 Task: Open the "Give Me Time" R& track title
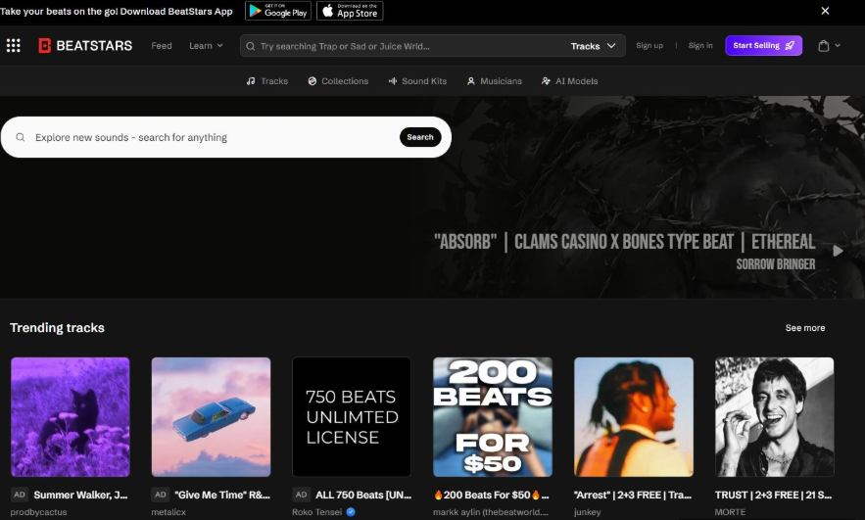[222, 496]
